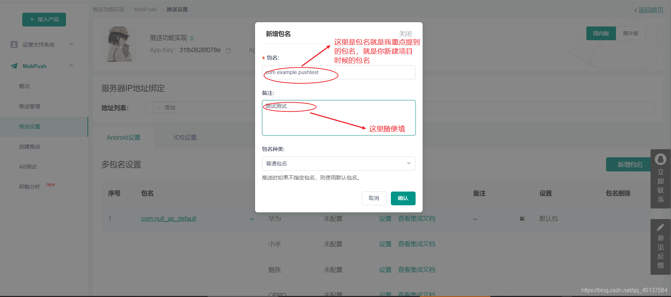Click the 备注 textarea
671x297 pixels.
tap(339, 118)
